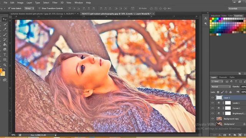Viewport: 246px width, 138px height.
Task: Switch to autumn-leaves-model document tab
Action: point(43,14)
